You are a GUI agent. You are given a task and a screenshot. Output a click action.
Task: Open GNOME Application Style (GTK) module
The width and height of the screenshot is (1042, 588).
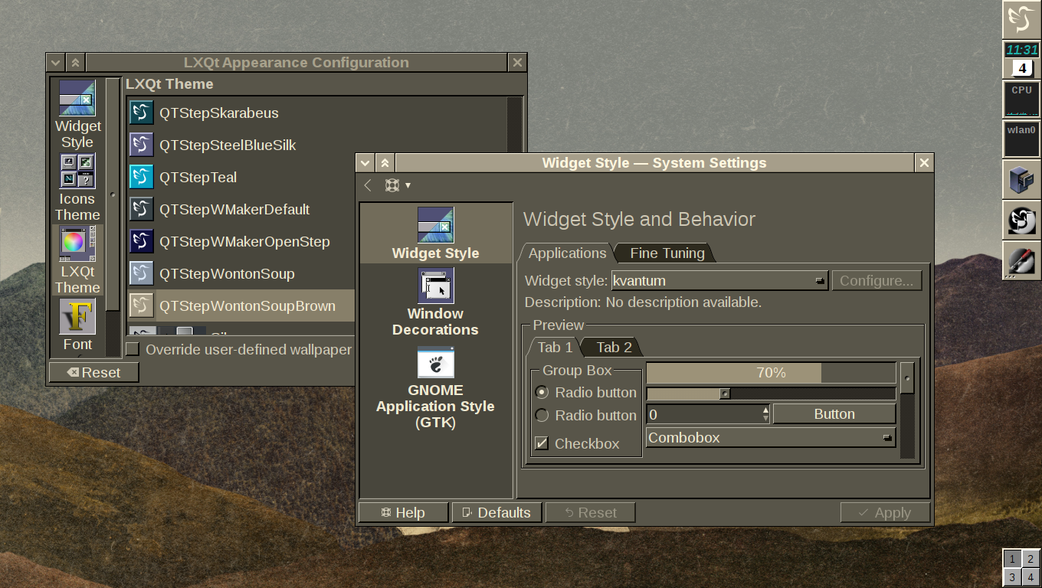(435, 387)
